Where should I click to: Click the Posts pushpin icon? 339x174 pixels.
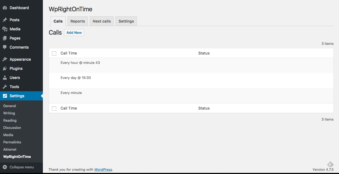tap(5, 20)
